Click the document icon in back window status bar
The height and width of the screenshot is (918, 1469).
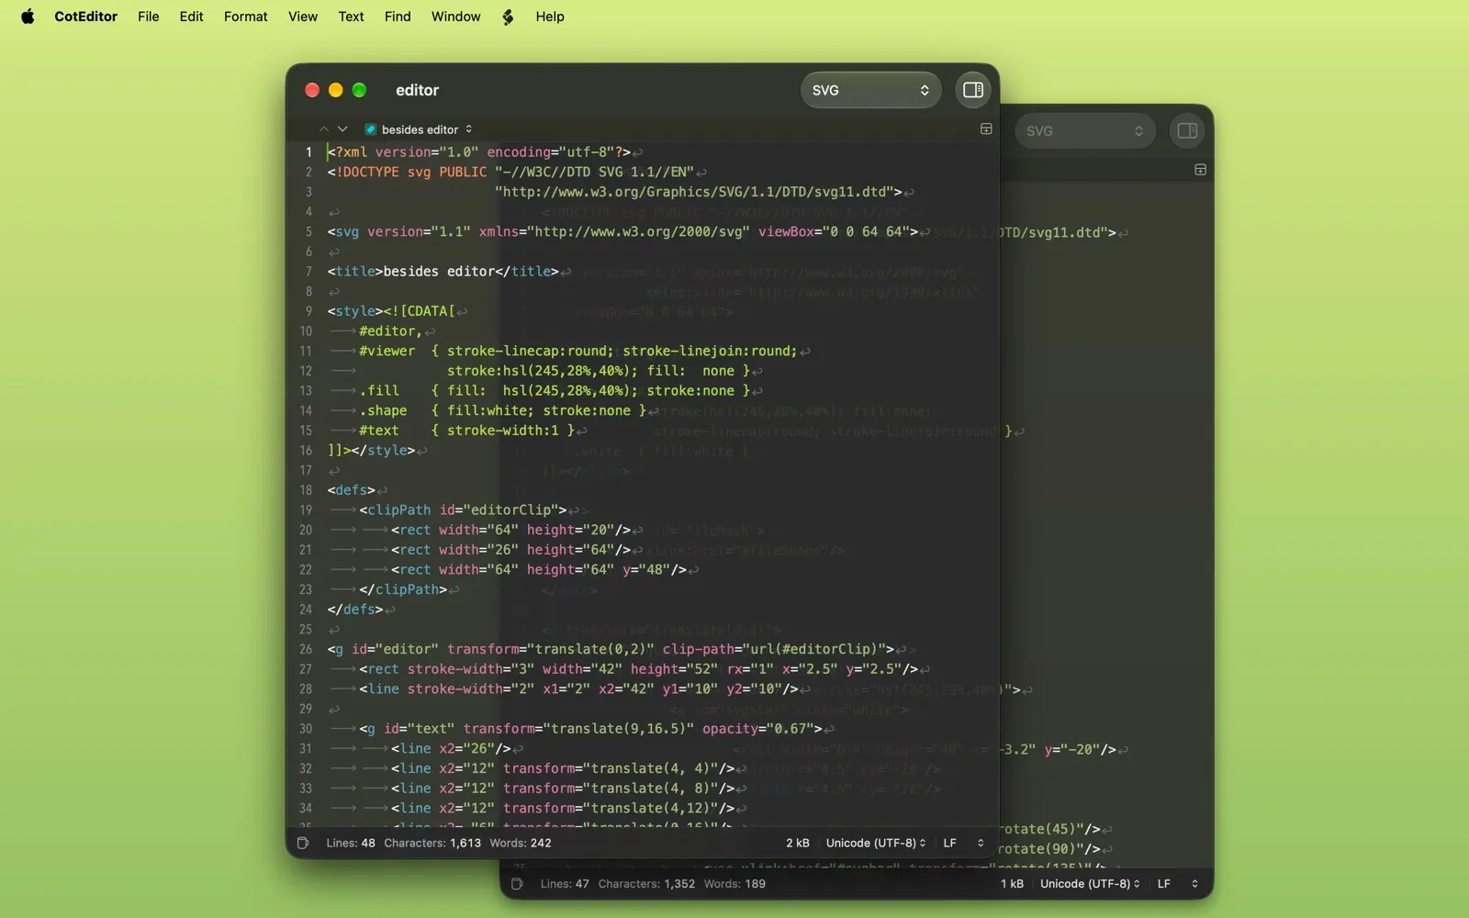click(x=517, y=884)
